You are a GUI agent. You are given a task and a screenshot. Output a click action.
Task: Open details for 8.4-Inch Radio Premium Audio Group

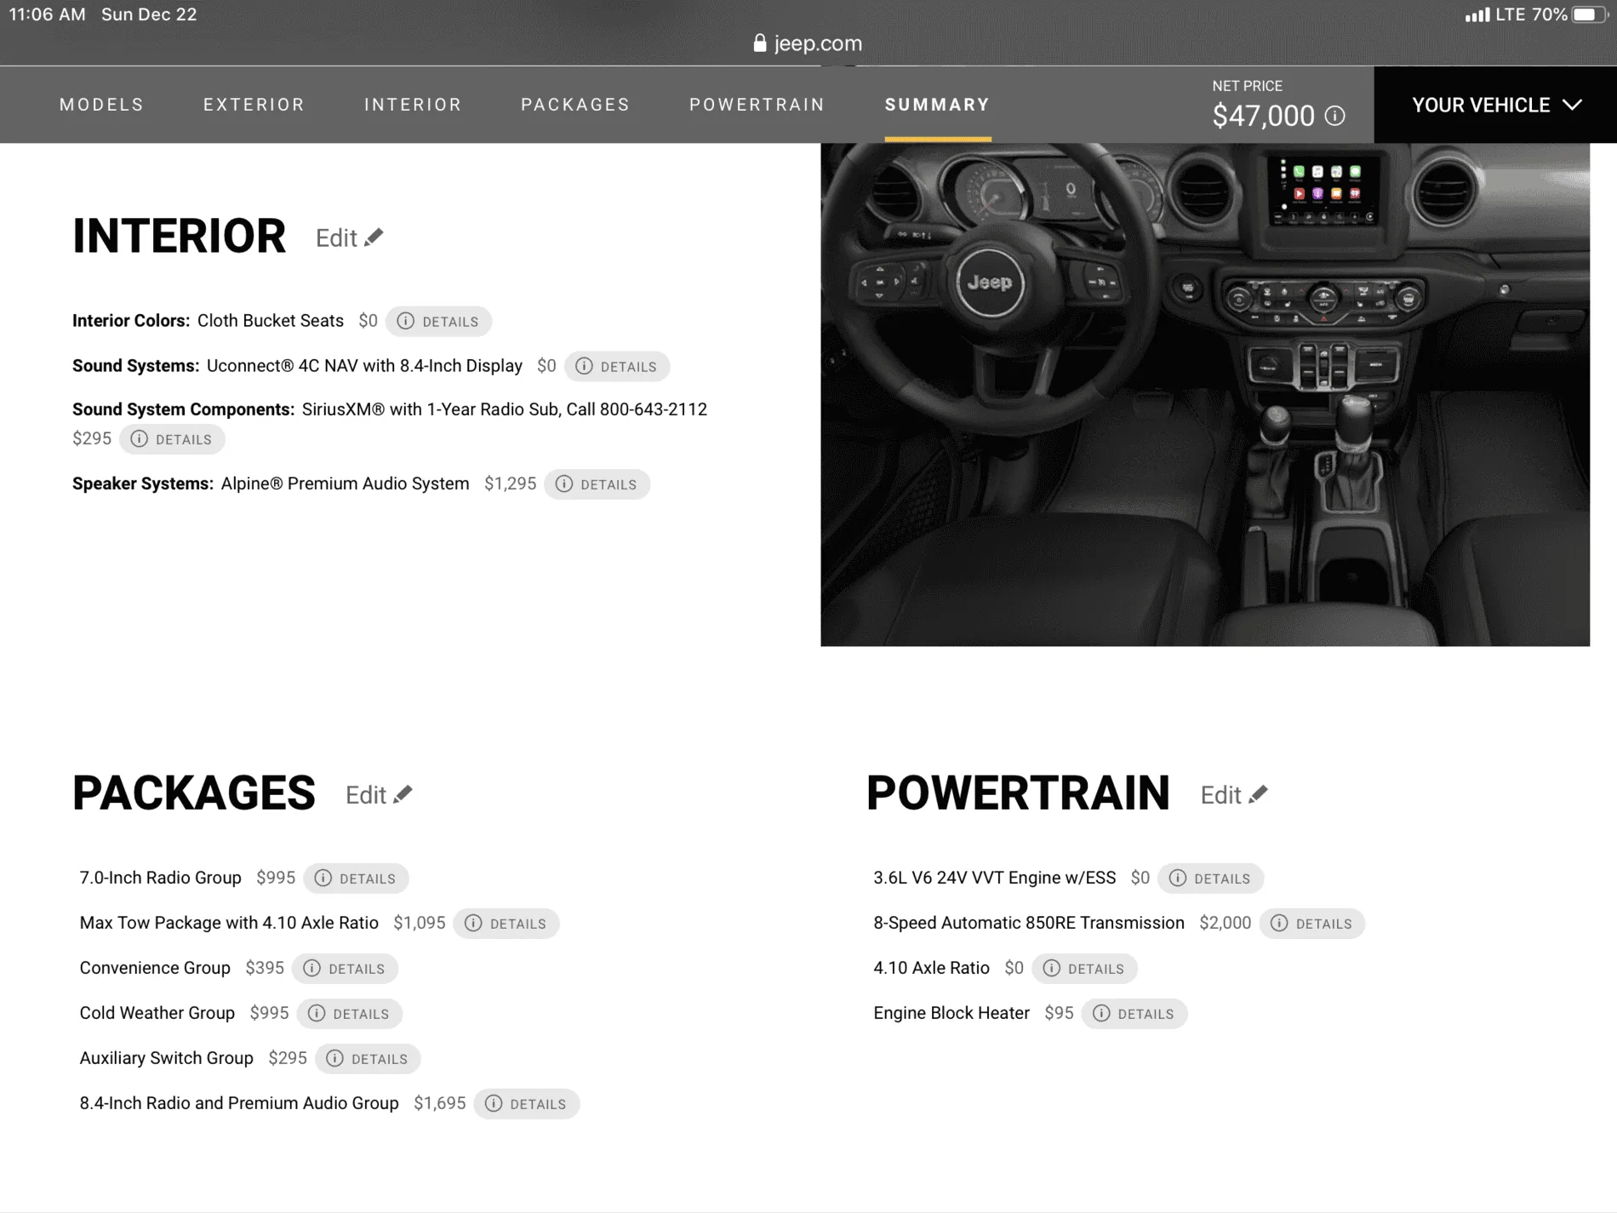pos(526,1104)
